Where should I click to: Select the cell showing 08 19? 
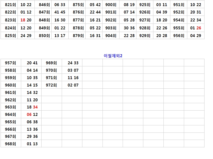(x=129, y=5)
